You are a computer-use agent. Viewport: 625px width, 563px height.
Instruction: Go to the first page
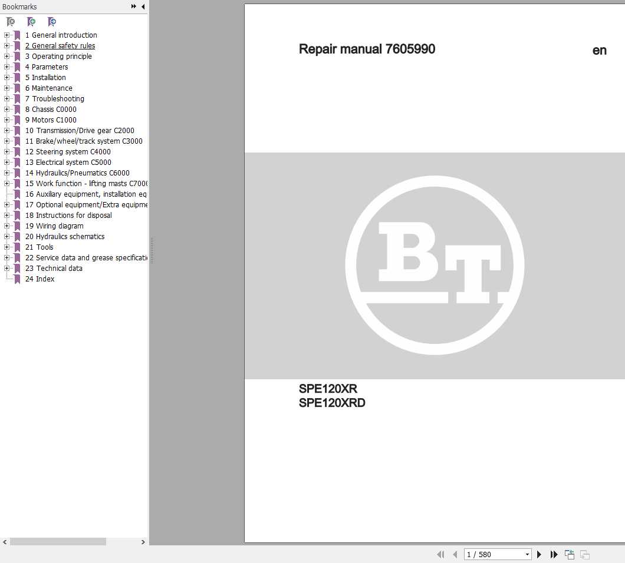440,554
